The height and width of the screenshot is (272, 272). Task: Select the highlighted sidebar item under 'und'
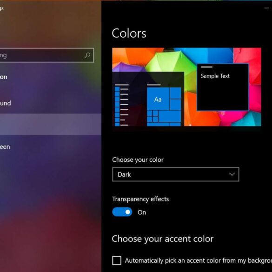pos(51,124)
